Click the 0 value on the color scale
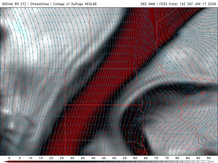 click(9, 158)
